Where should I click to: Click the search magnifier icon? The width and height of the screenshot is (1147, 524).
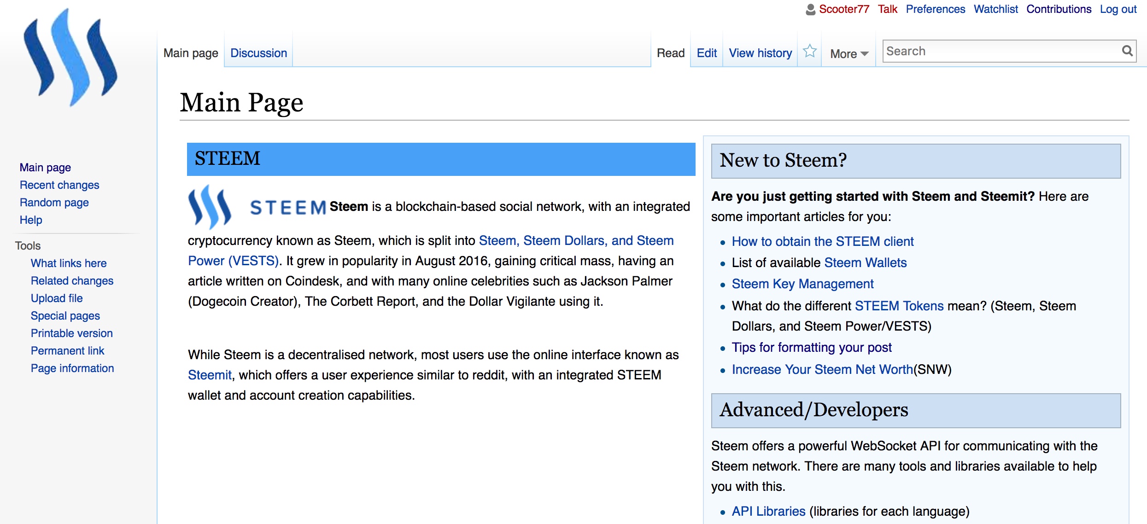1127,51
